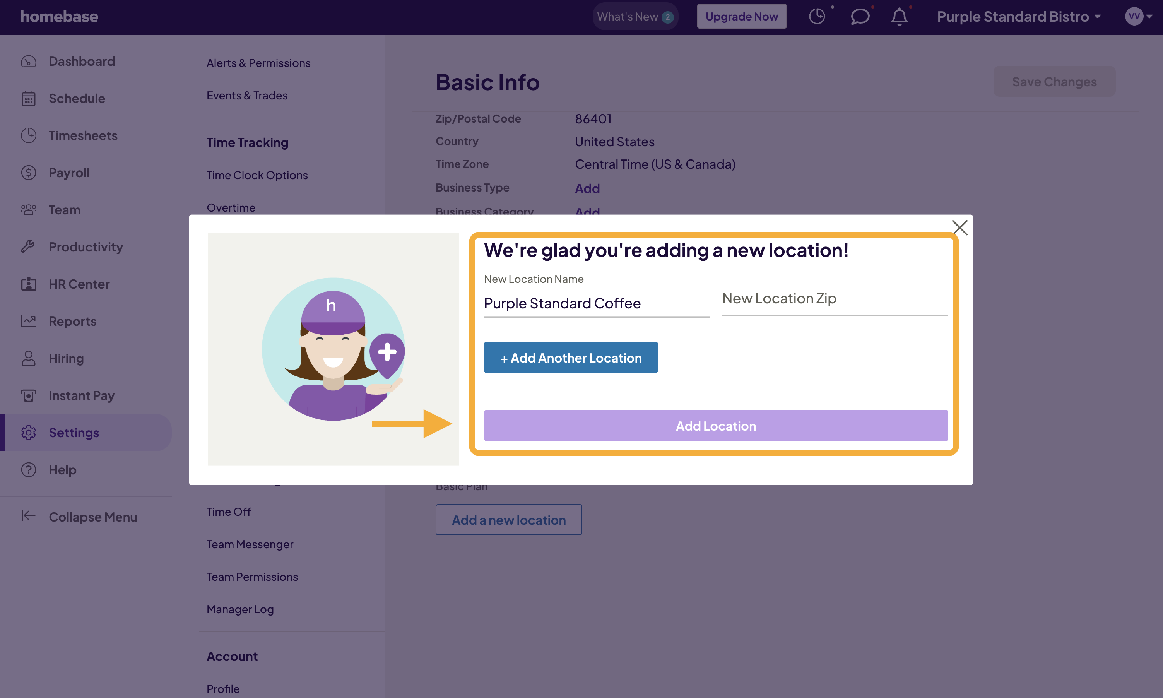Image resolution: width=1163 pixels, height=698 pixels.
Task: Click the Add Location button
Action: tap(716, 426)
